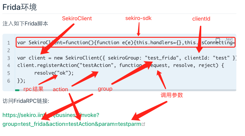
Task: Click line number 4 in the gutter
Action: point(9,66)
